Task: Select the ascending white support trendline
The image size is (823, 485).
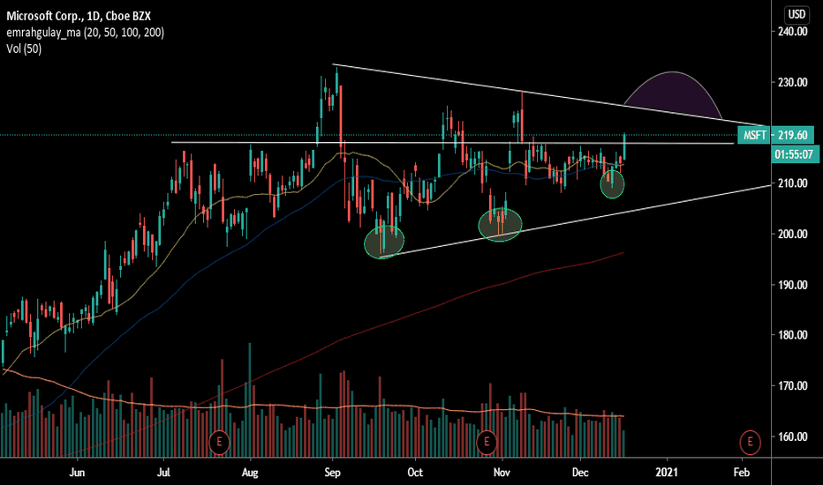Action: (577, 220)
